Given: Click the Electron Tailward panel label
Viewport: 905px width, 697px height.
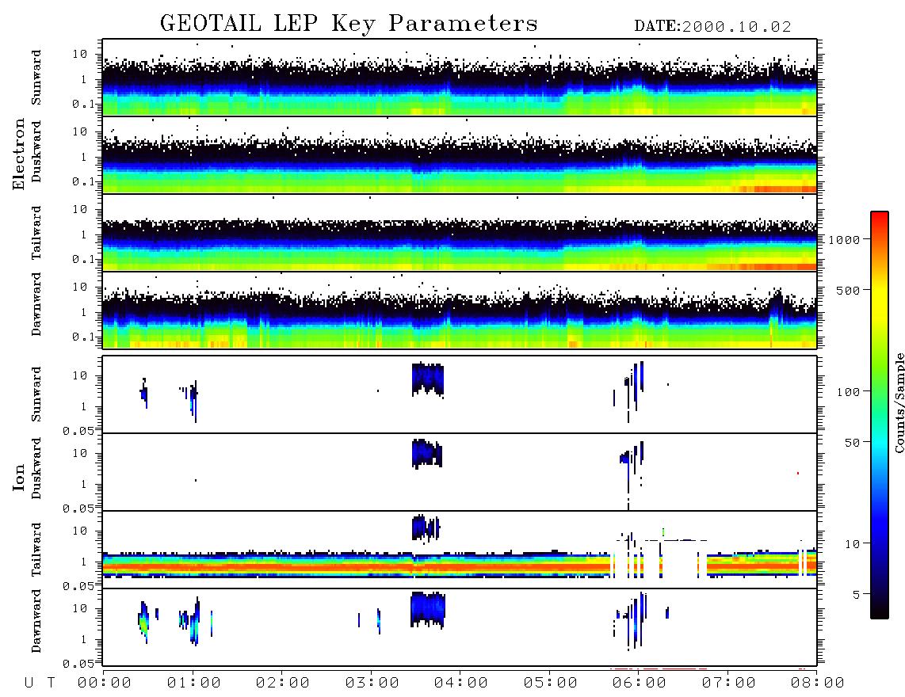Looking at the screenshot, I should (36, 233).
